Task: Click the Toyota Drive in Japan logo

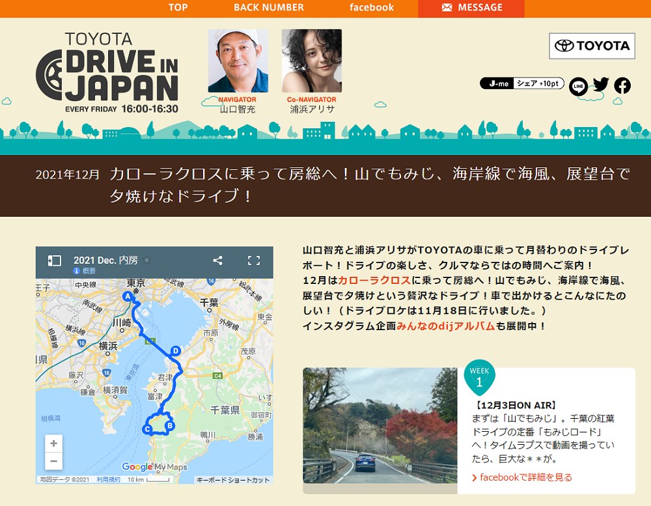Action: click(x=107, y=73)
